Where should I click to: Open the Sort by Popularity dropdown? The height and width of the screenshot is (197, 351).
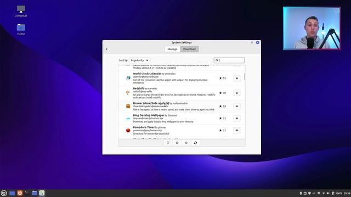pos(139,60)
